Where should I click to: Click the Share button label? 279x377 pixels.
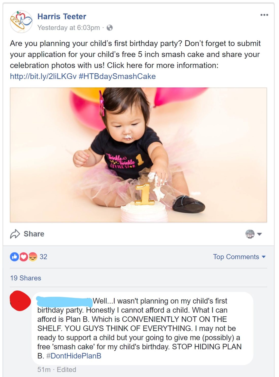pos(34,234)
